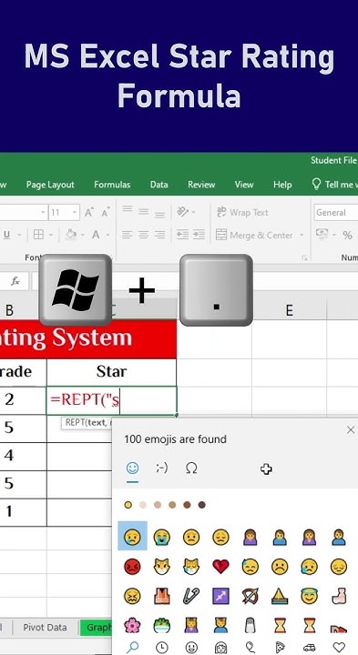This screenshot has width=358, height=655.
Task: Insert the Sagittarius purple square emoji
Action: pos(220,596)
